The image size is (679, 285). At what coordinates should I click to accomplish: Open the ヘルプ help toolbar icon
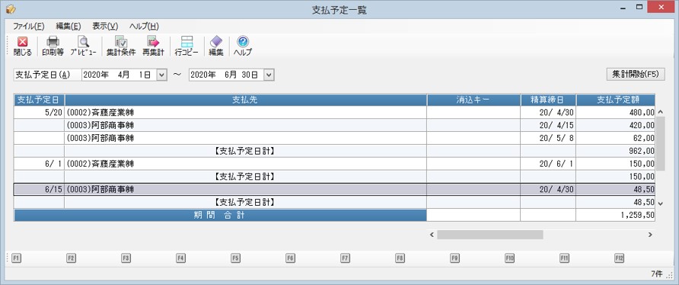(x=243, y=46)
